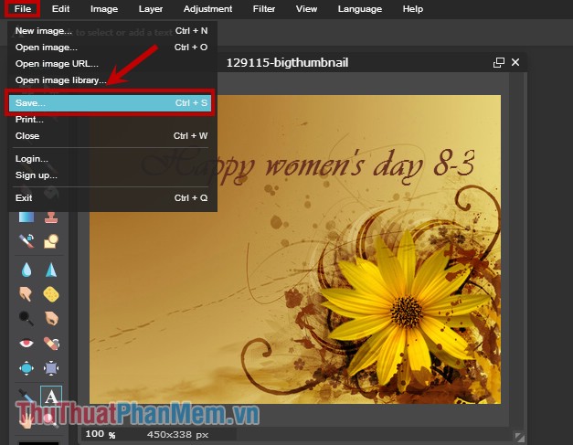Screen dimensions: 573x445
Task: Select the Burn hand tool
Action: 51,319
